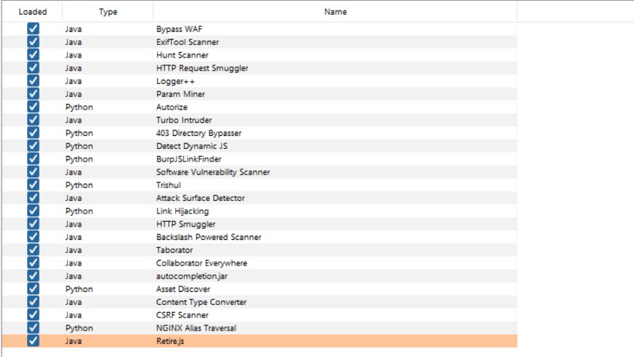Screen dimensions: 634x357
Task: Uncheck 403 Directory Bypasser loaded box
Action: pos(33,132)
